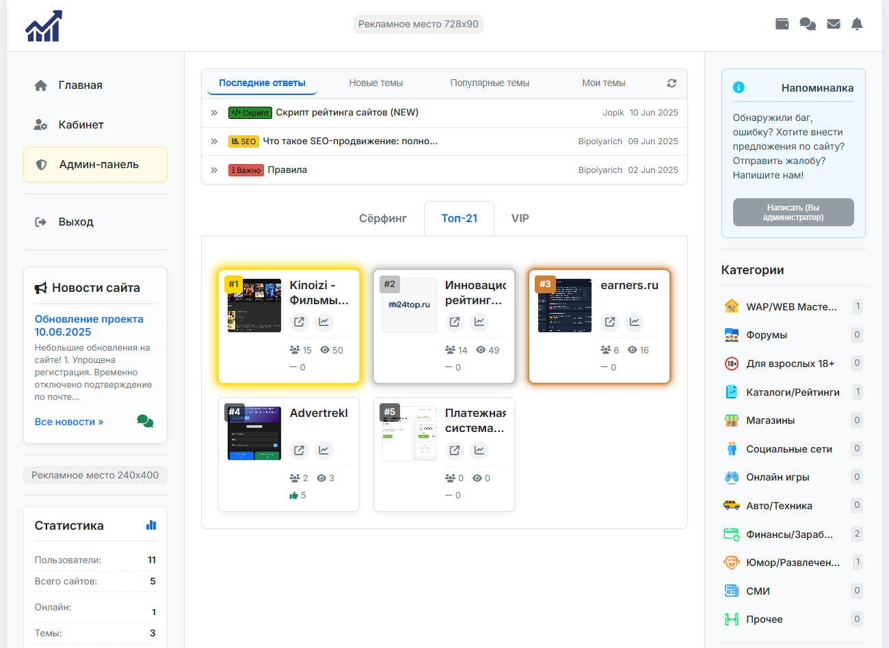Click the thumbs-up icon on Advertrekl card
The image size is (889, 648).
[294, 496]
